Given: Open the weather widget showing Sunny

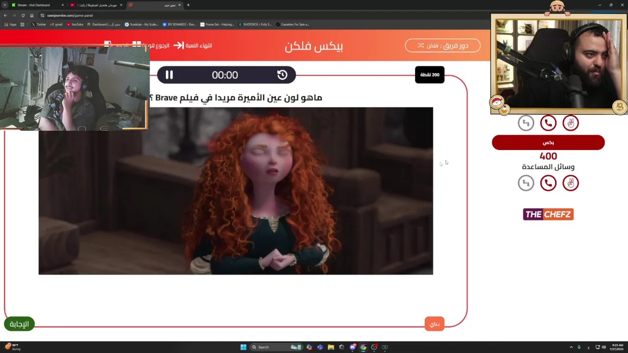Looking at the screenshot, I should coord(13,347).
